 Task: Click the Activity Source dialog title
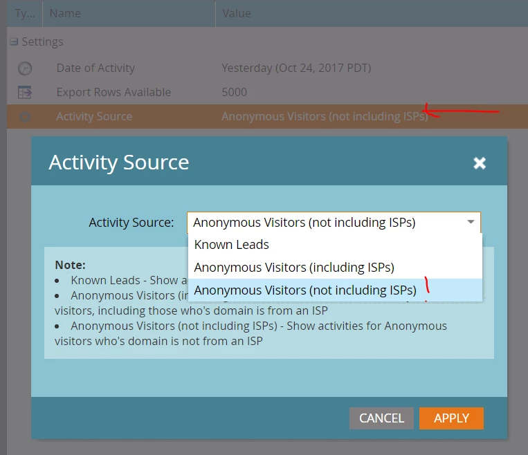tap(119, 163)
